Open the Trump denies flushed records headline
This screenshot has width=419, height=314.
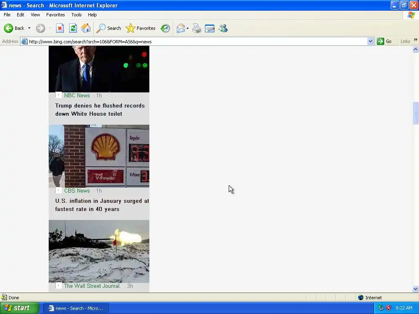(100, 110)
